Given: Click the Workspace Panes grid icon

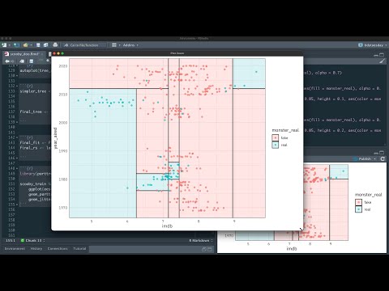Looking at the screenshot, I should tap(114, 45).
